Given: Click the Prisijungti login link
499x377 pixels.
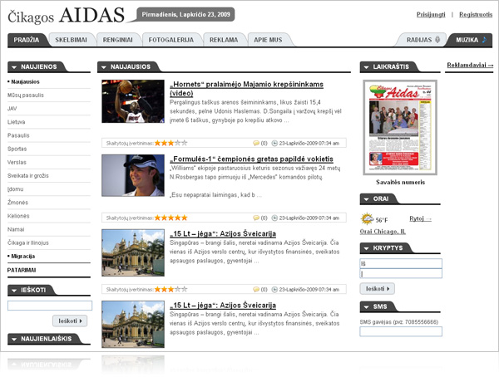Looking at the screenshot, I should click(x=431, y=15).
